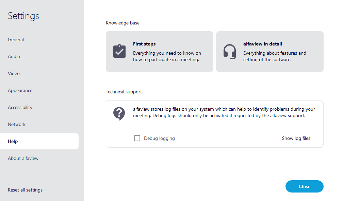Click the clipboard checkmark First steps icon
Screen dimensions: 343x201
coord(119,51)
